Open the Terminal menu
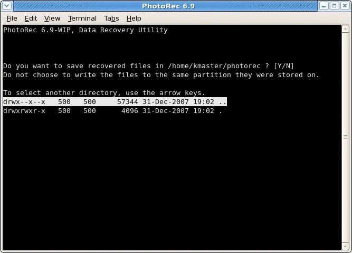 click(82, 18)
